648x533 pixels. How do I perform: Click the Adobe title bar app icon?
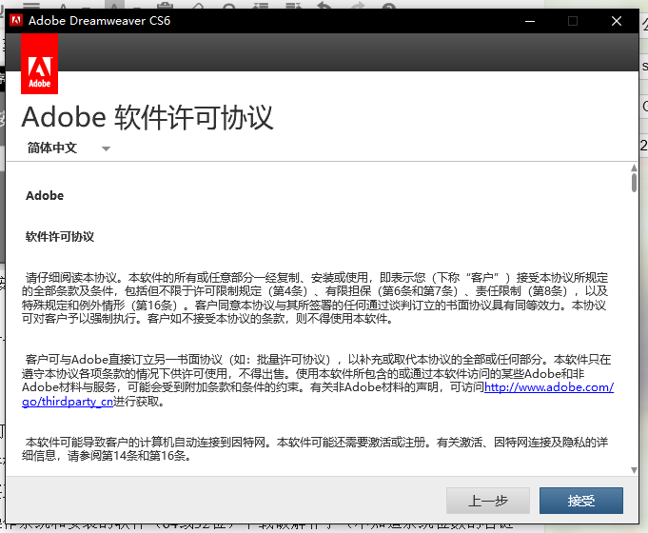tap(16, 20)
